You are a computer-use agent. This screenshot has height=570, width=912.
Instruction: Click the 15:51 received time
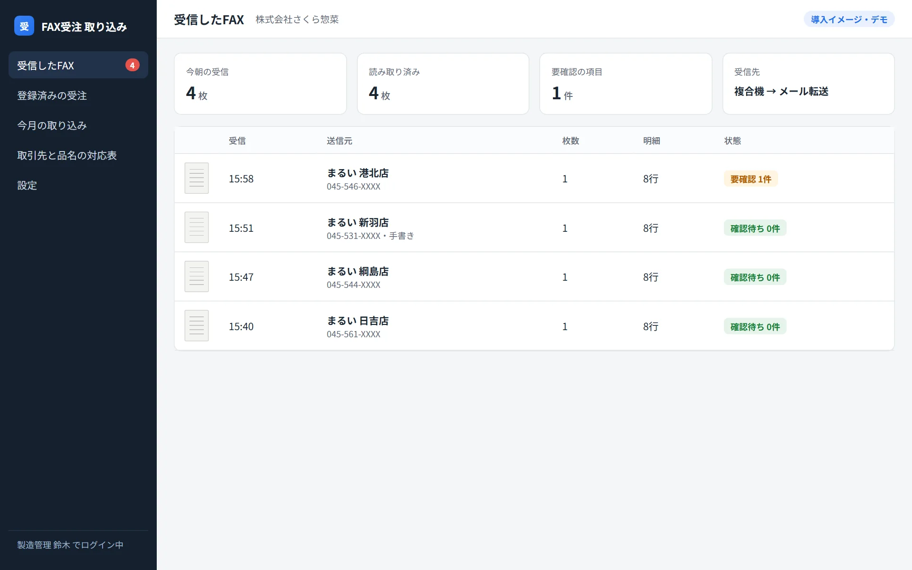(x=241, y=228)
